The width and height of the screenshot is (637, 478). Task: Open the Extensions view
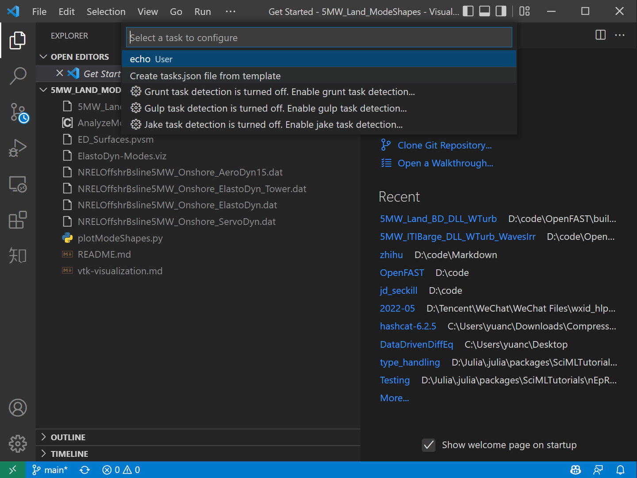[x=18, y=220]
